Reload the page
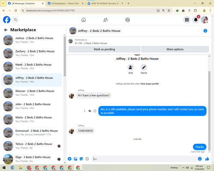The height and width of the screenshot is (171, 214). [16, 11]
